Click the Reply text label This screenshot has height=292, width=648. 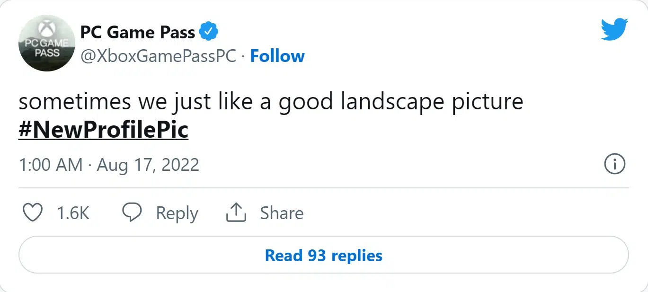coord(177,213)
